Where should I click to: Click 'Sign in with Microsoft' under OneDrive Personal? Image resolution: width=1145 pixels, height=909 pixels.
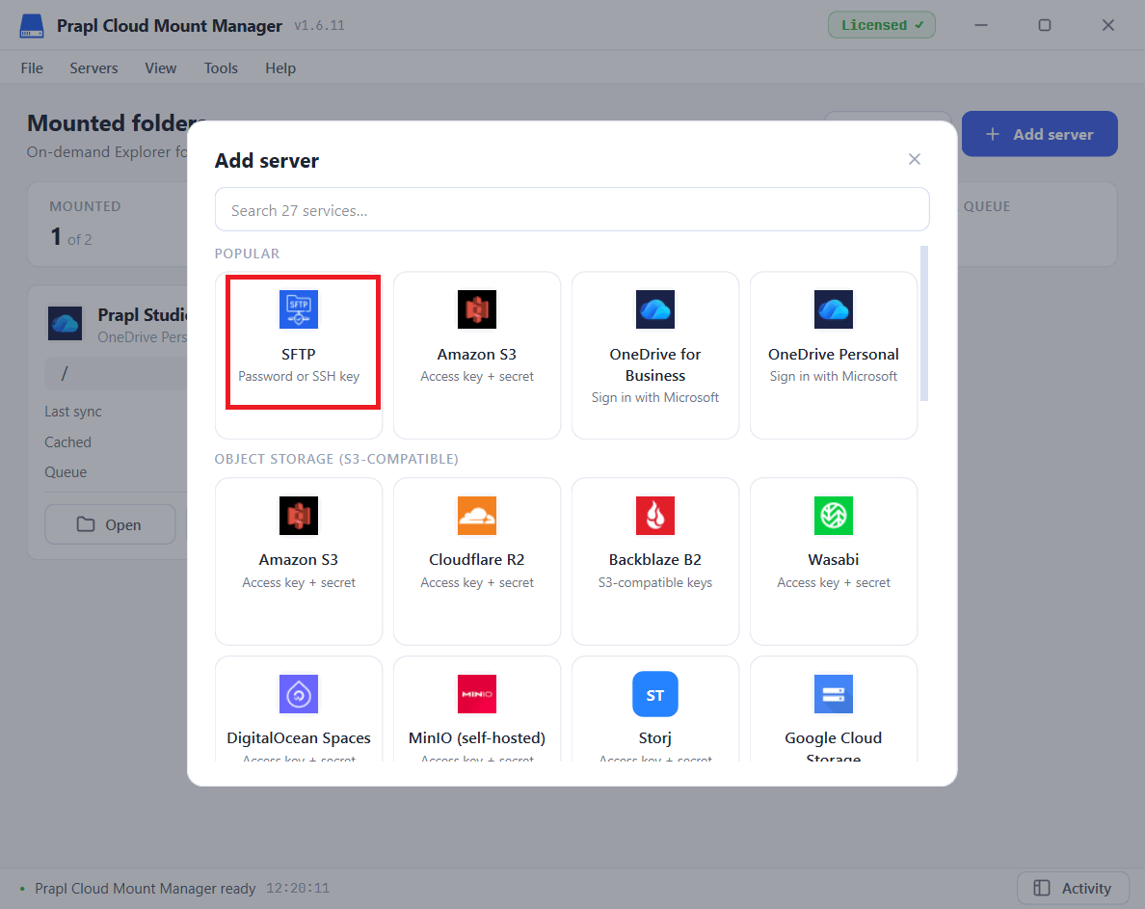tap(833, 376)
